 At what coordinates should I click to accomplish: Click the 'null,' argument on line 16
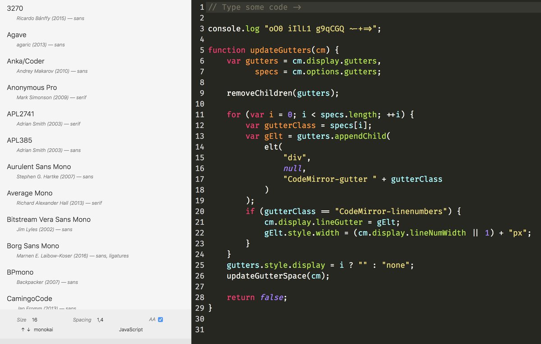point(295,168)
